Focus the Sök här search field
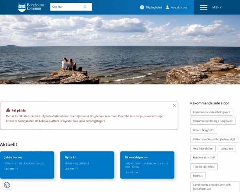This screenshot has width=240, height=192. (71, 7)
